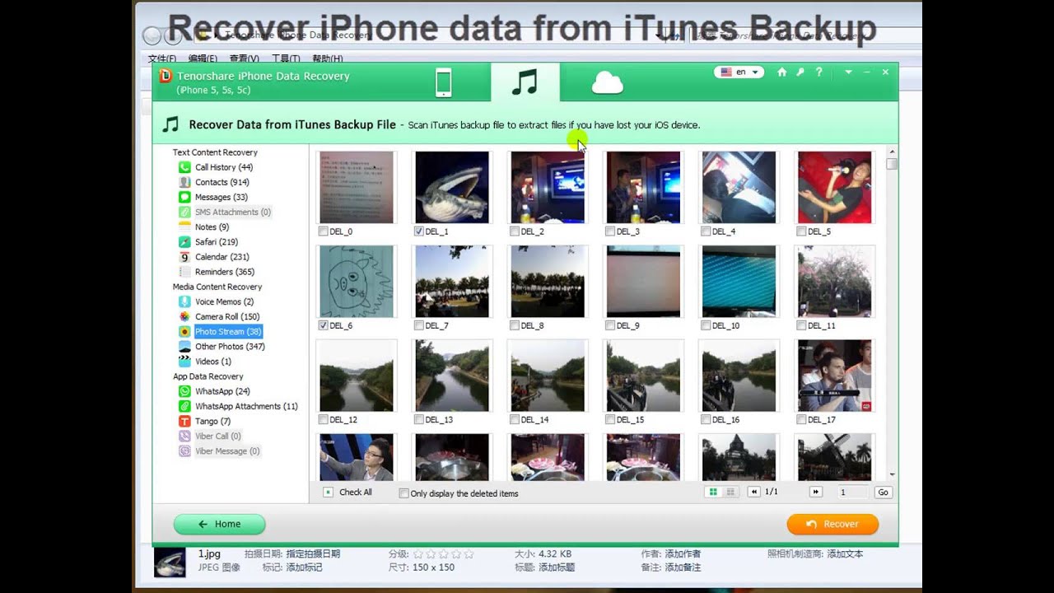
Task: Click the Reminders list icon
Action: [184, 272]
